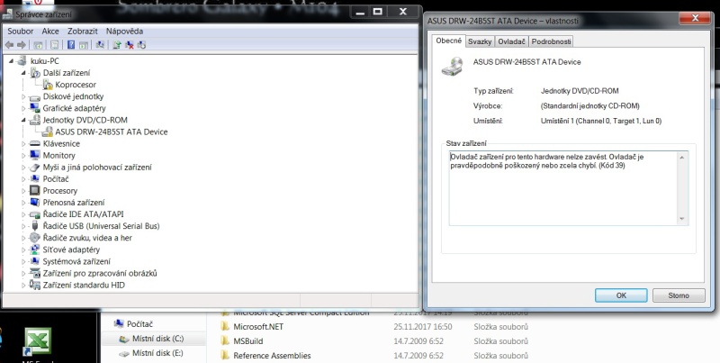
Task: Collapse the Další zařízení node
Action: [23, 73]
